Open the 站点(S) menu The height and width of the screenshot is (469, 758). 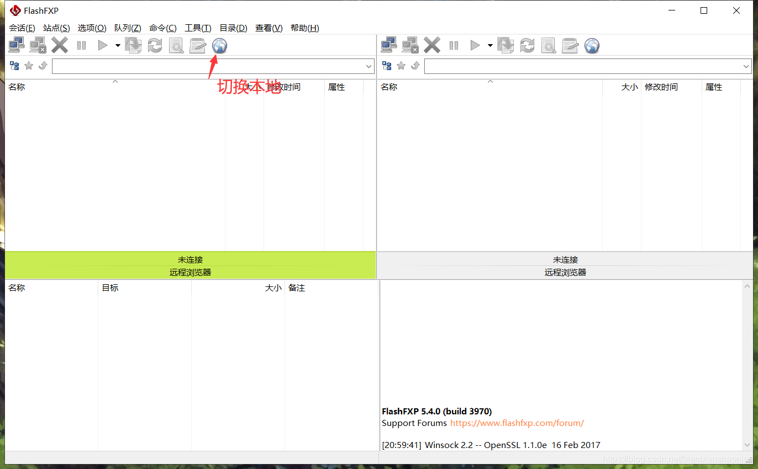pyautogui.click(x=56, y=28)
